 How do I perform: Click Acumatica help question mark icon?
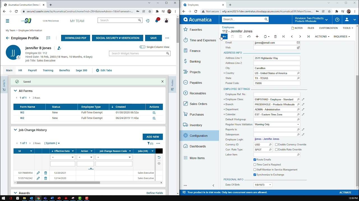point(337,20)
